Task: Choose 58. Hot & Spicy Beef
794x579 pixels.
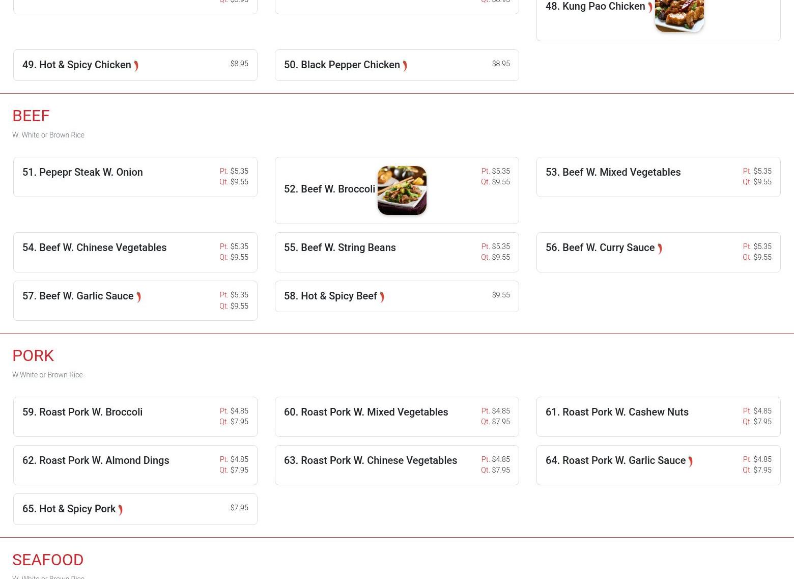Action: coord(397,296)
